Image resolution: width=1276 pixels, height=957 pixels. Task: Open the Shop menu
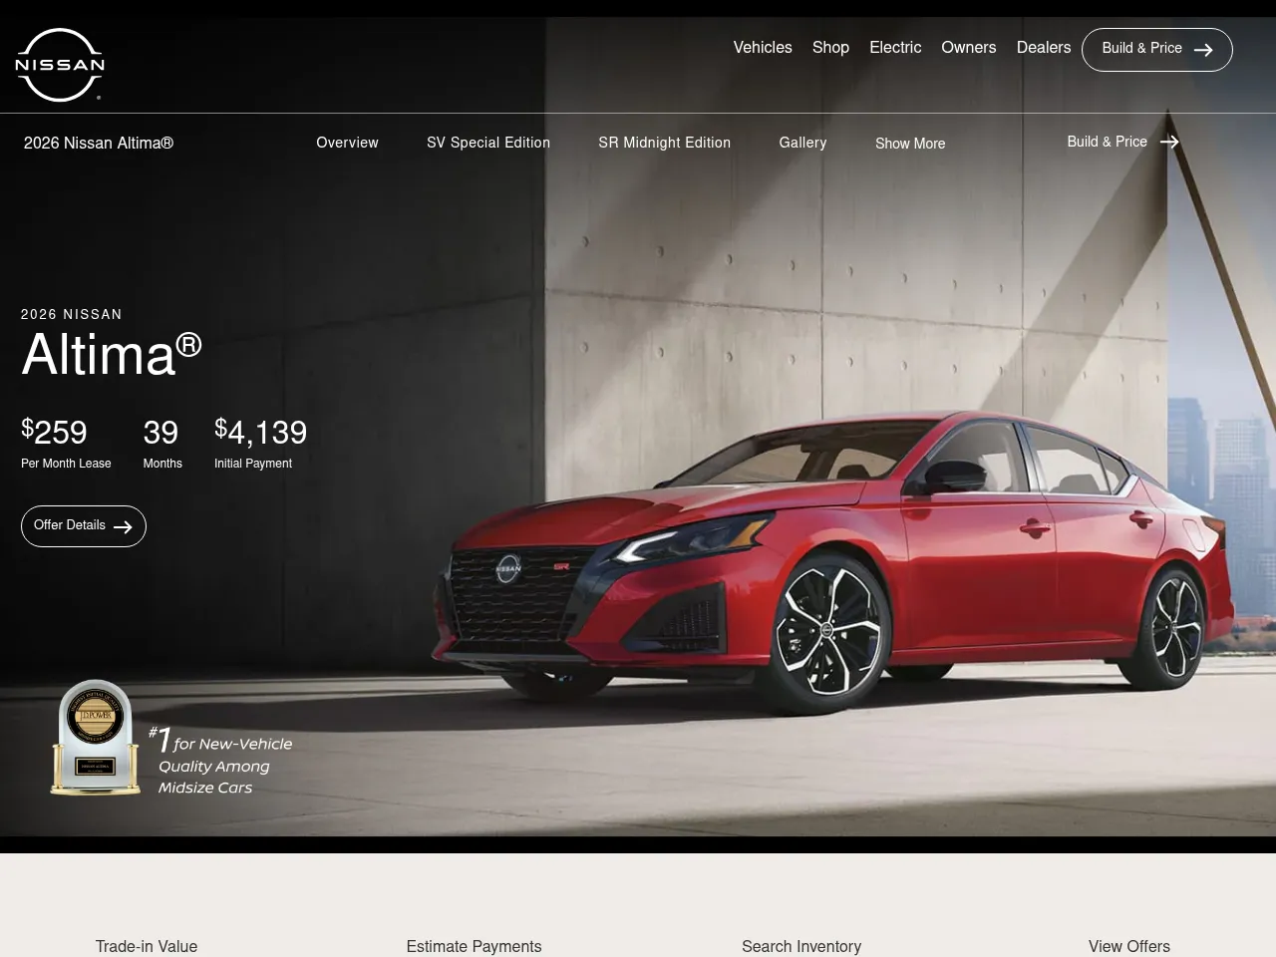click(830, 48)
